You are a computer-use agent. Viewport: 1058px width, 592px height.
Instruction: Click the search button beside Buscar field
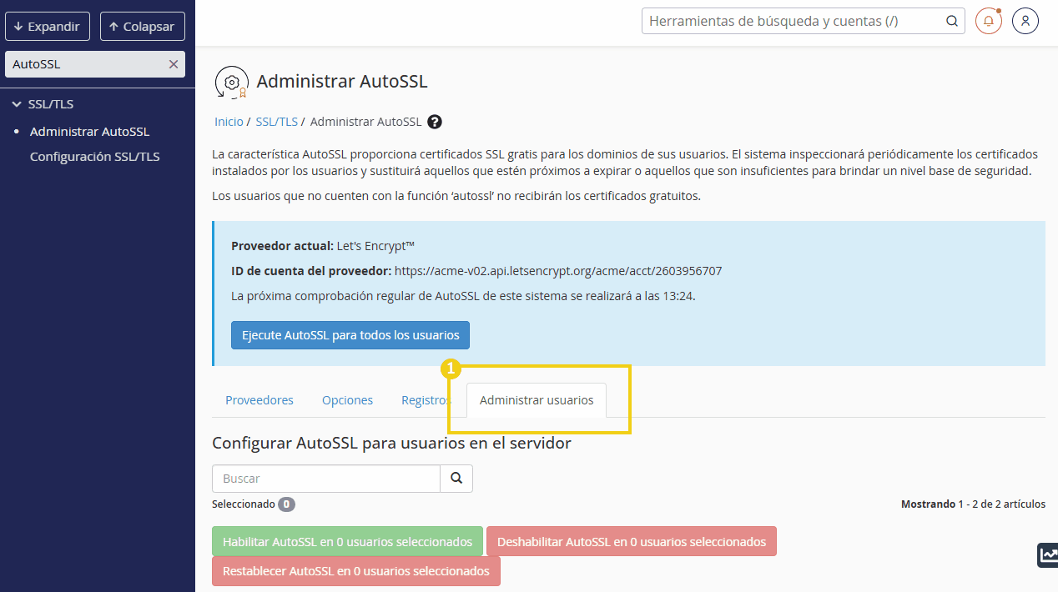(x=456, y=479)
